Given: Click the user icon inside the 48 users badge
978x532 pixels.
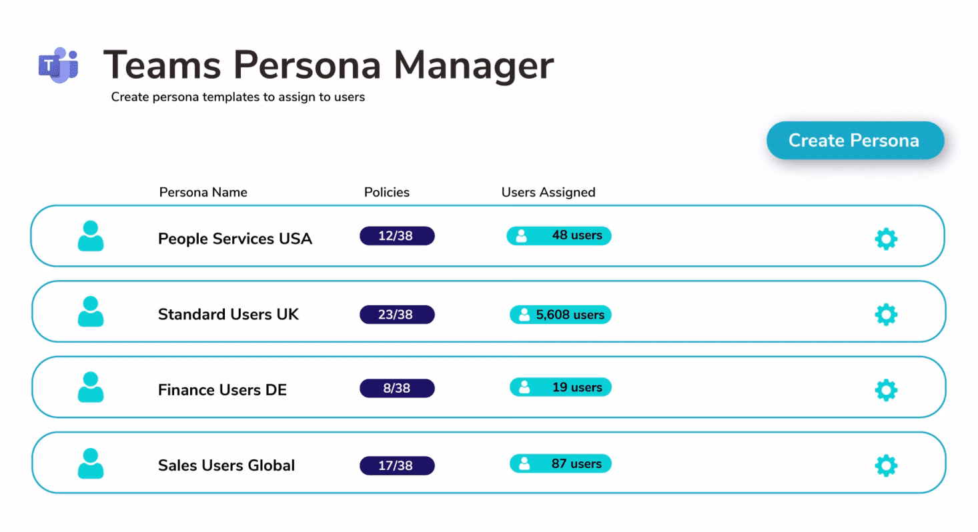Looking at the screenshot, I should (522, 235).
